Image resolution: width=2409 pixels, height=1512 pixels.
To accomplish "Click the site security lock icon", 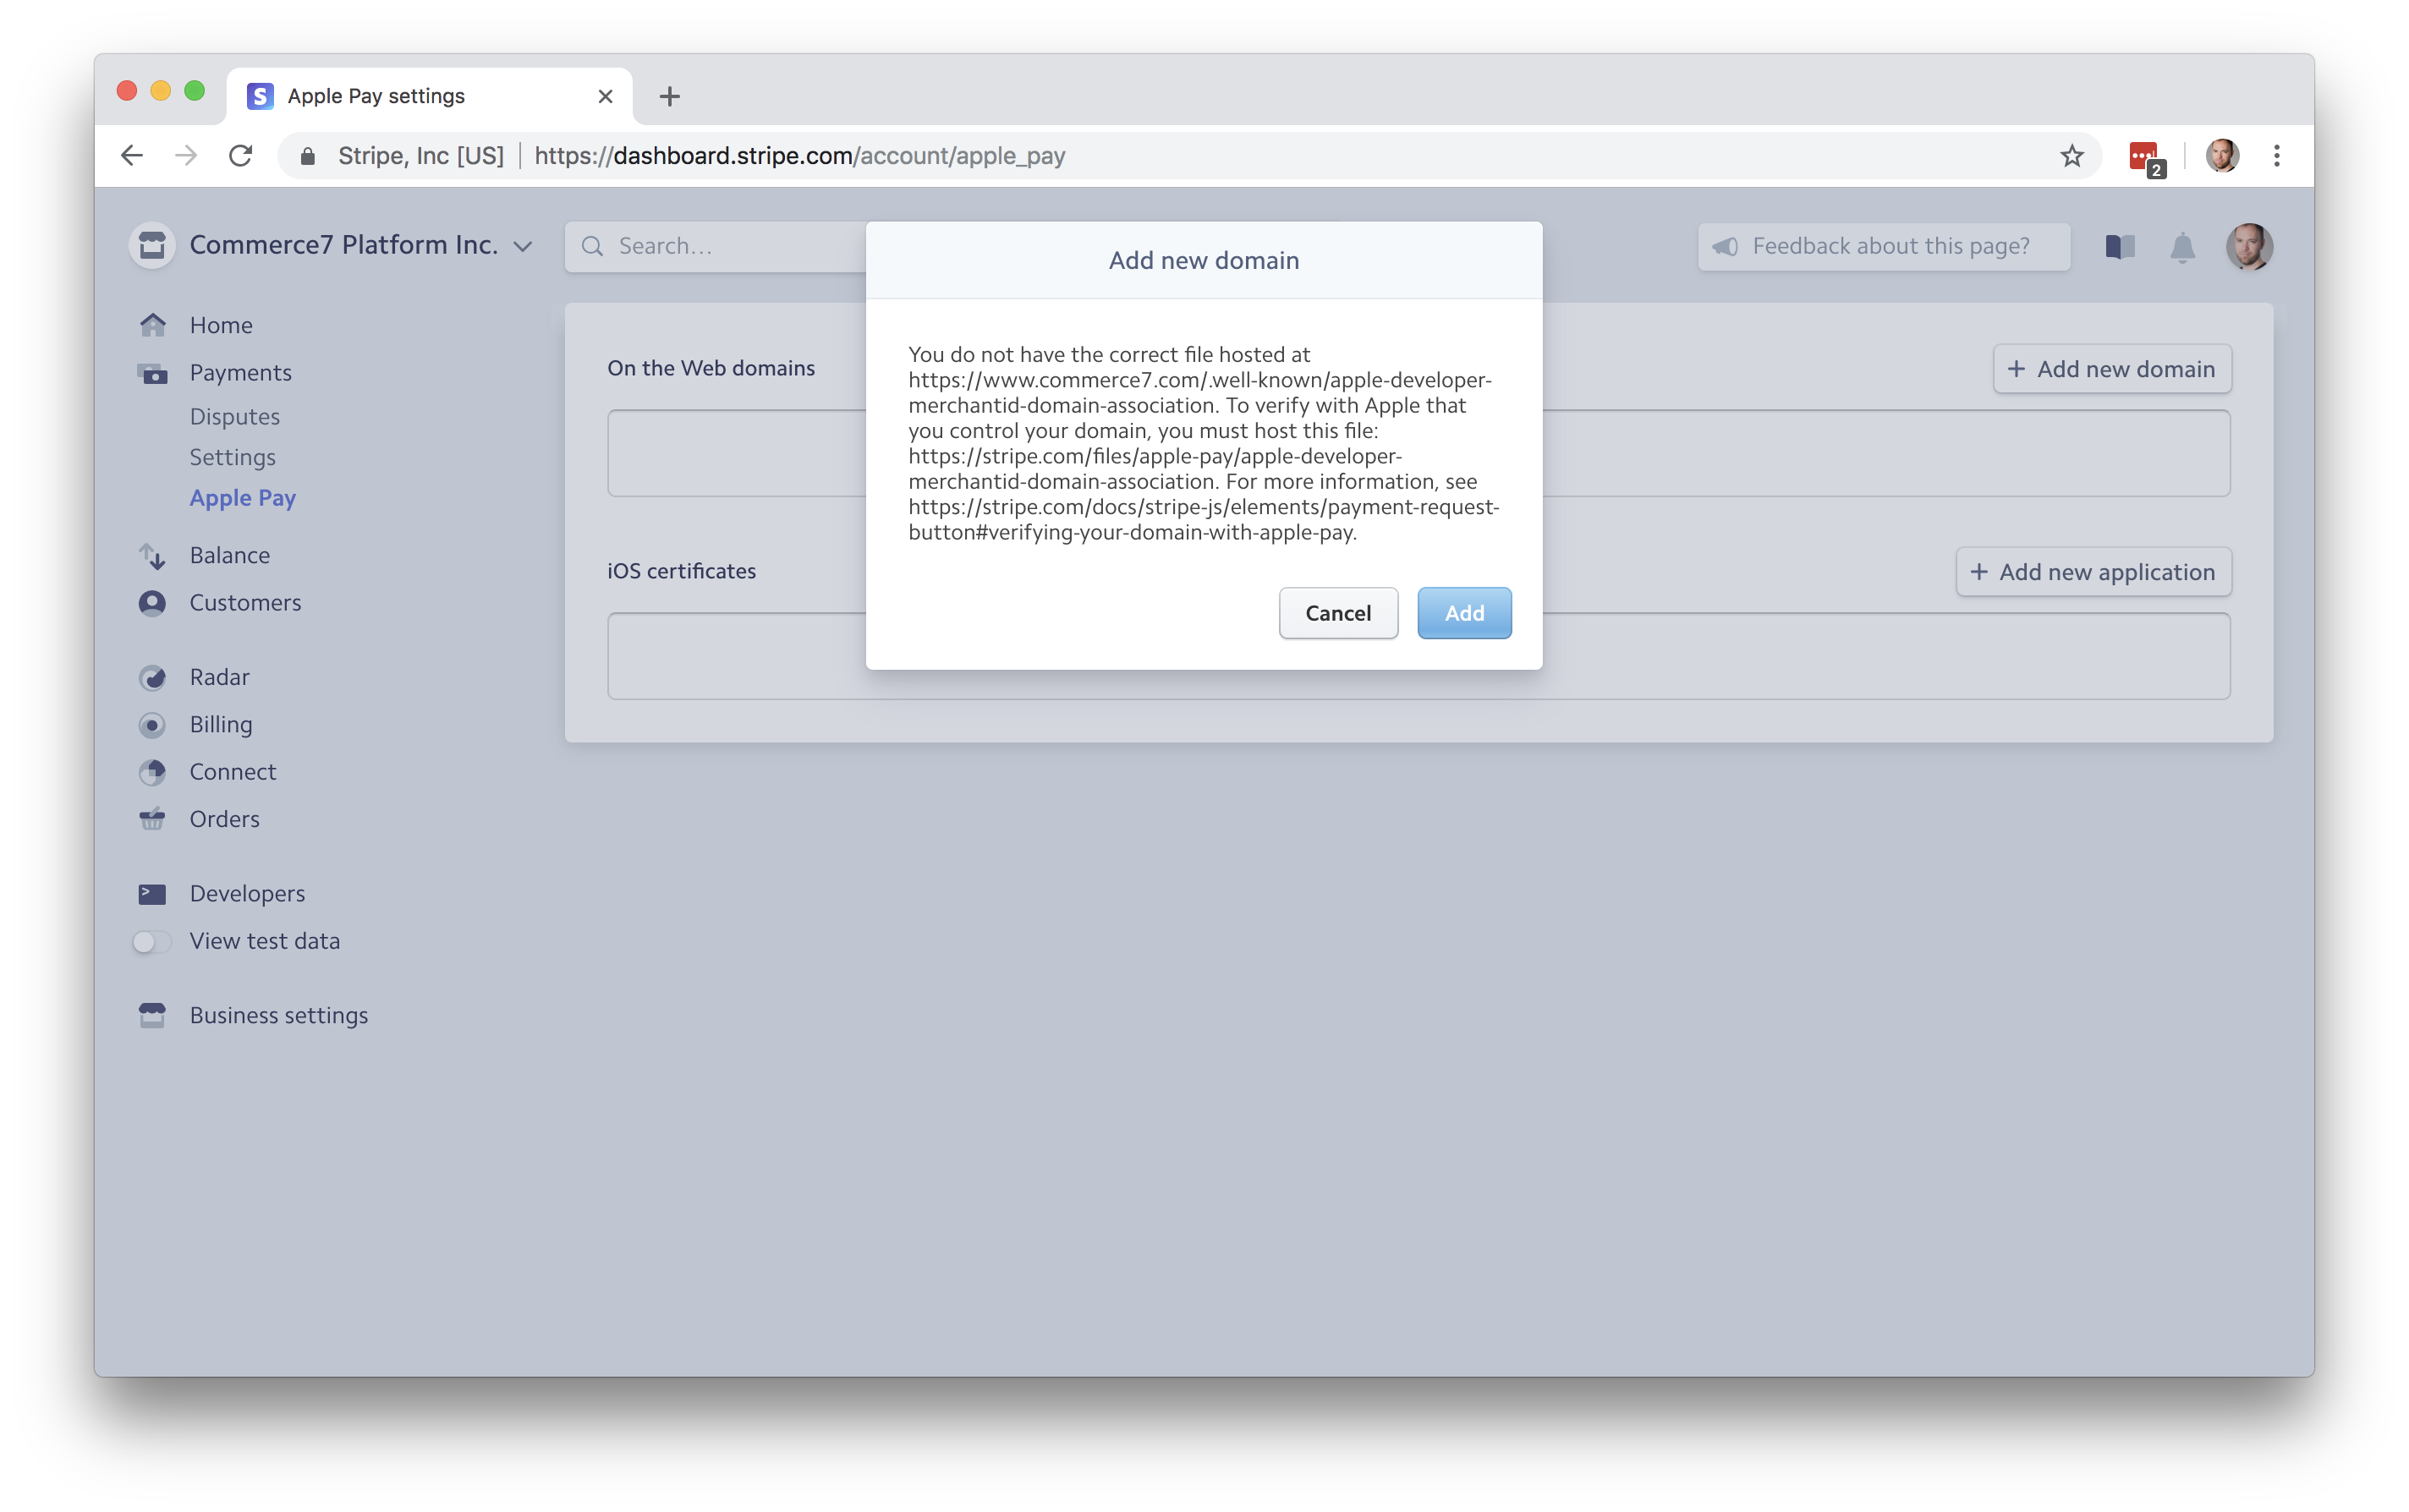I will pos(308,156).
